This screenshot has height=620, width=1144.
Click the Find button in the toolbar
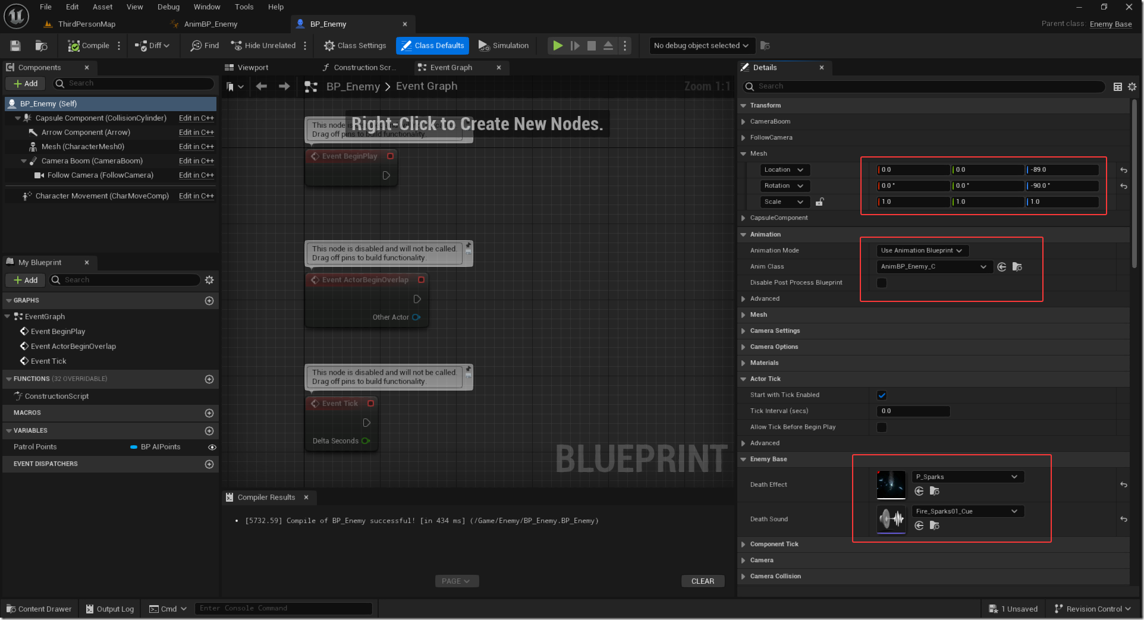205,46
